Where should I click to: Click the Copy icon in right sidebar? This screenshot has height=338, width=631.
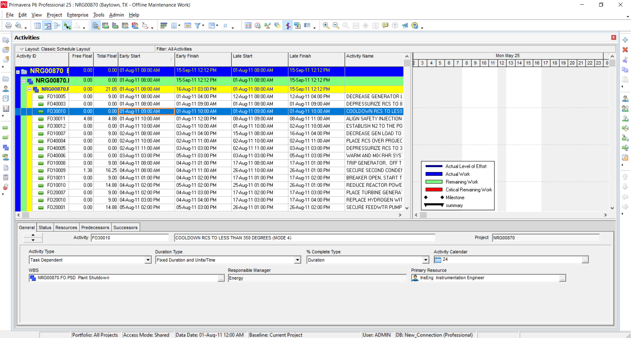625,70
